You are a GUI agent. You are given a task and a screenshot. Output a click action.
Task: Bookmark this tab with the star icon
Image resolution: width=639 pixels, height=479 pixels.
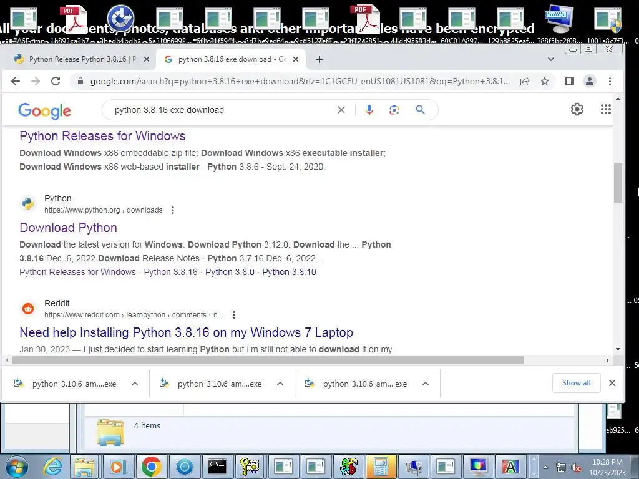544,81
